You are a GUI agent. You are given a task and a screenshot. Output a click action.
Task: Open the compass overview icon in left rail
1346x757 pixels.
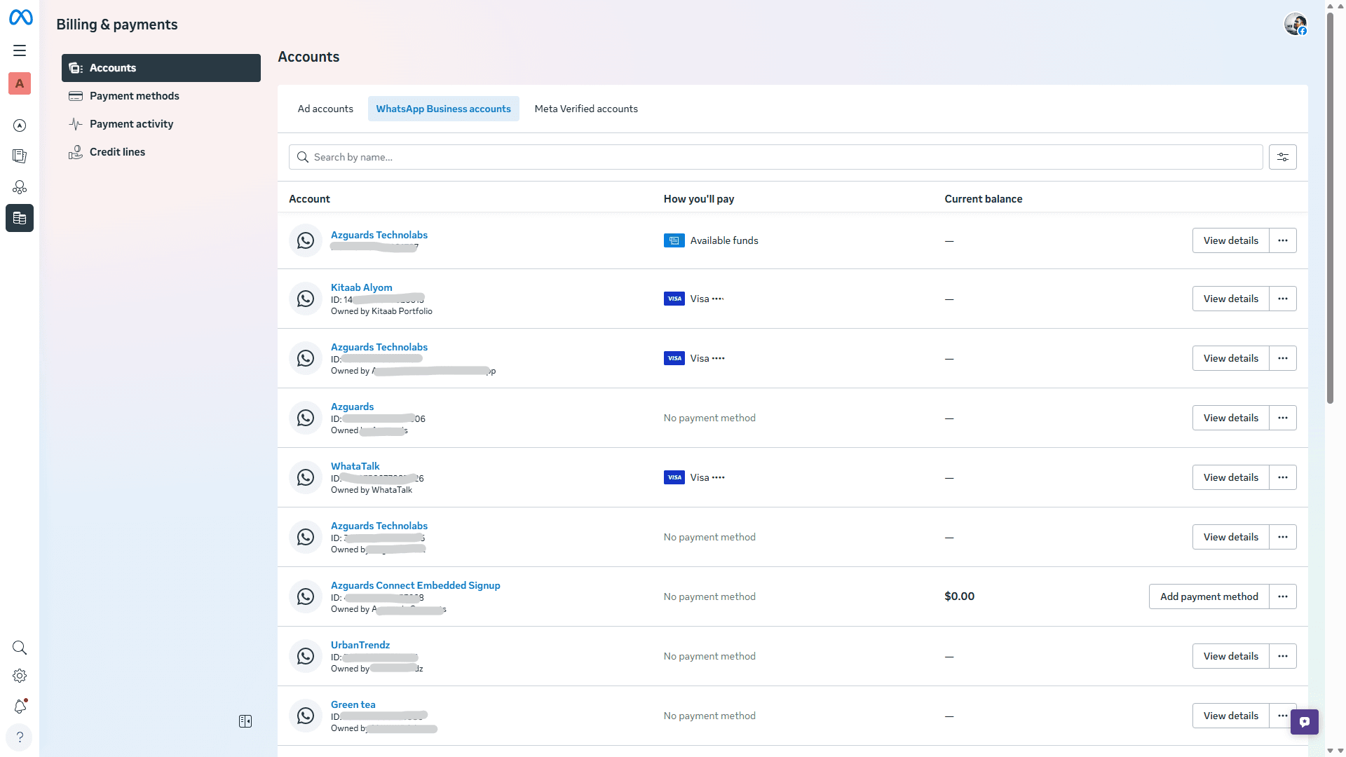pyautogui.click(x=20, y=125)
